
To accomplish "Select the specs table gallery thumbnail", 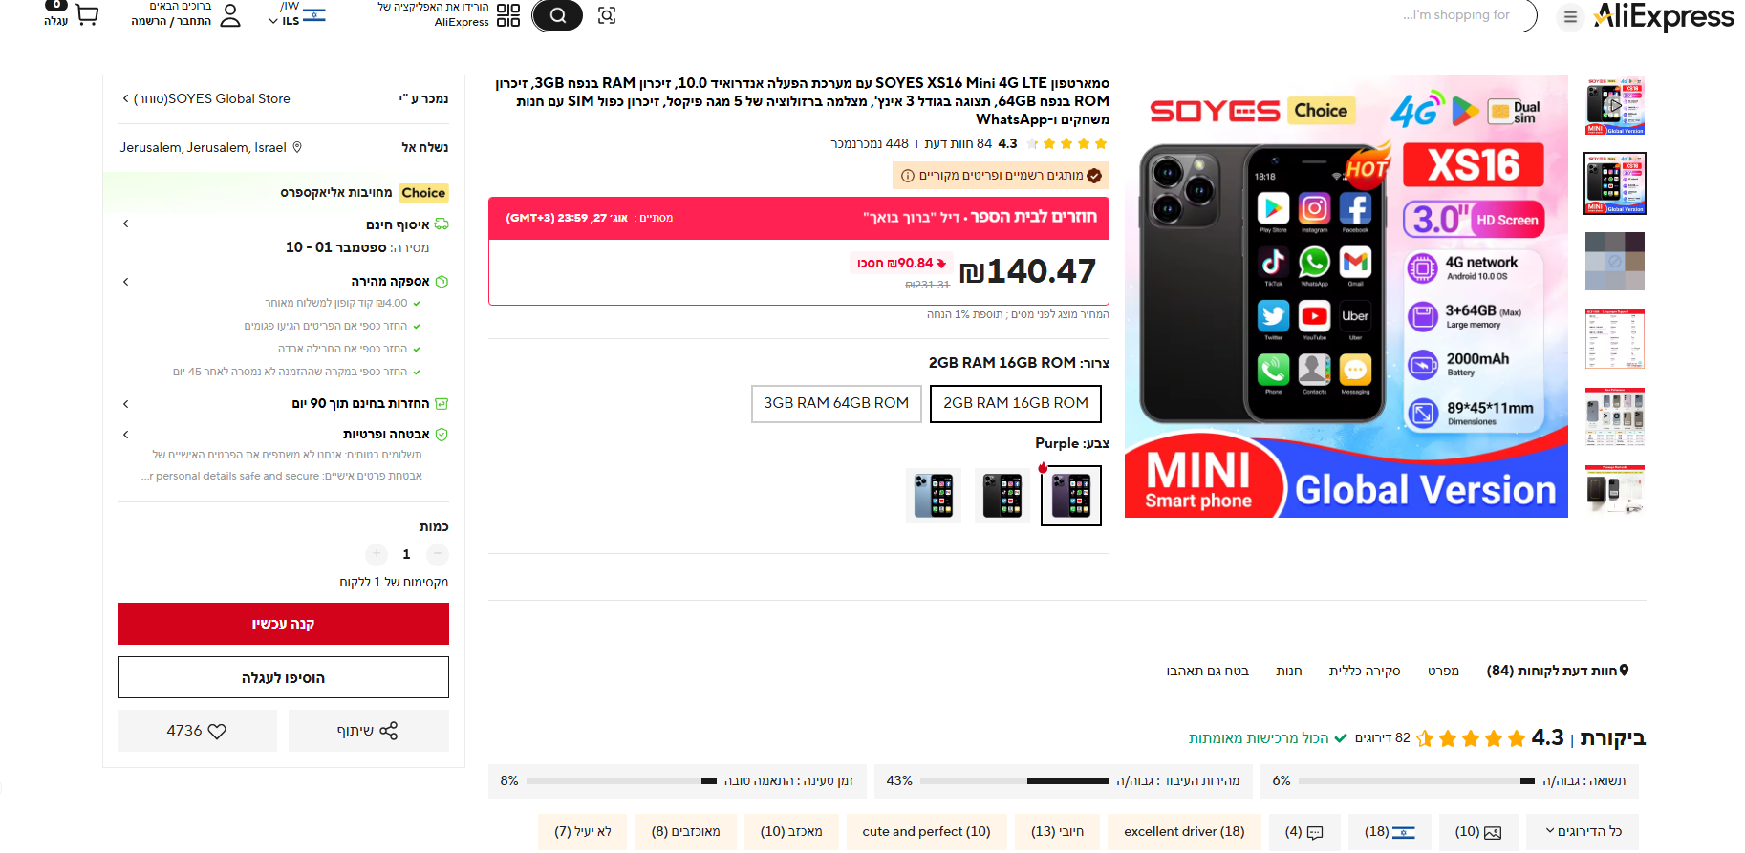I will pos(1615,339).
